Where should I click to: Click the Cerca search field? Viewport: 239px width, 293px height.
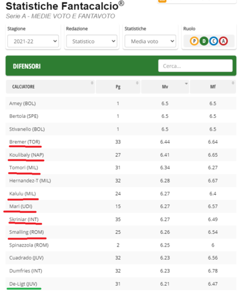[195, 66]
